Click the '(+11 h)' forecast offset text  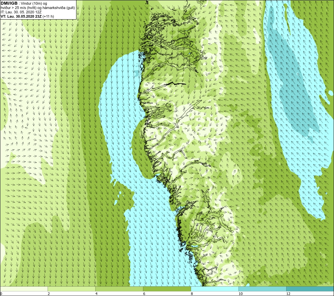pyautogui.click(x=48, y=16)
